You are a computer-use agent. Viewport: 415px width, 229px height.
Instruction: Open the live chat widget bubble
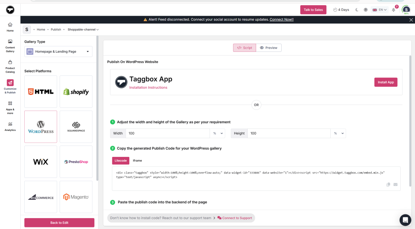coord(405,220)
